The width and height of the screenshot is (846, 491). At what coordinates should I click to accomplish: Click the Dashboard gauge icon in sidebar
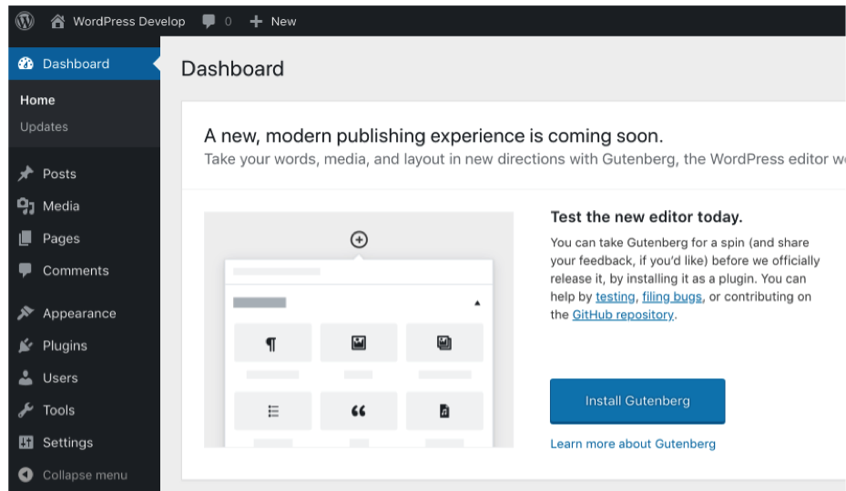[25, 64]
